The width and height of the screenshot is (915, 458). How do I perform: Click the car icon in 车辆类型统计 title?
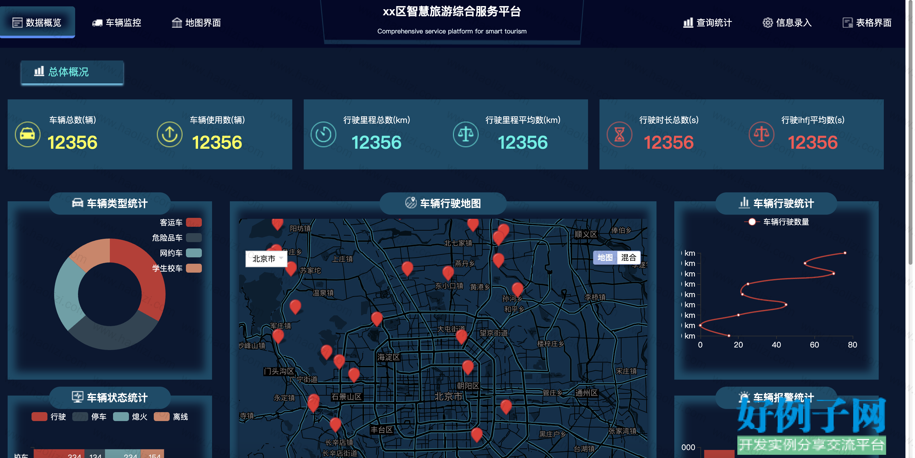click(77, 203)
